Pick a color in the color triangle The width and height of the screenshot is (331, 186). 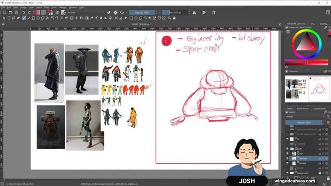(306, 43)
